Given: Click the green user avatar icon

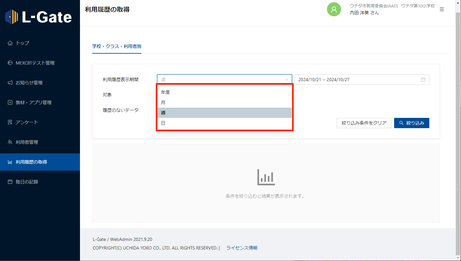Looking at the screenshot, I should [334, 10].
